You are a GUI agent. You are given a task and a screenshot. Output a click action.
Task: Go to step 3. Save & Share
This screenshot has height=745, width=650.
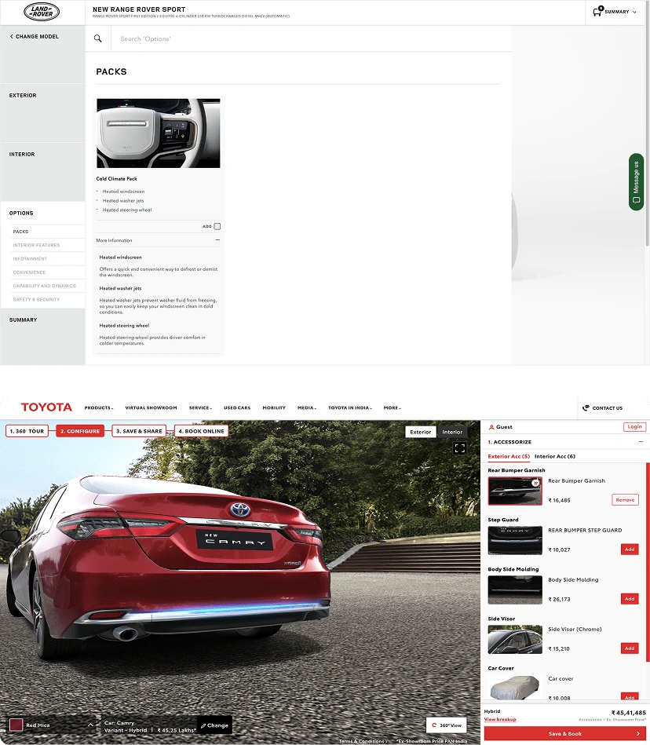[139, 431]
